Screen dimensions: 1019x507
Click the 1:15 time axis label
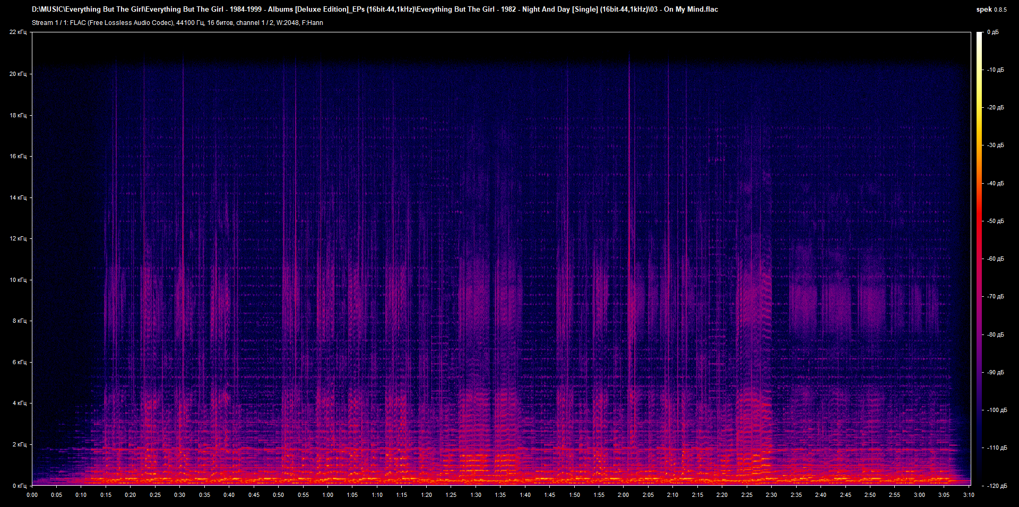click(402, 495)
